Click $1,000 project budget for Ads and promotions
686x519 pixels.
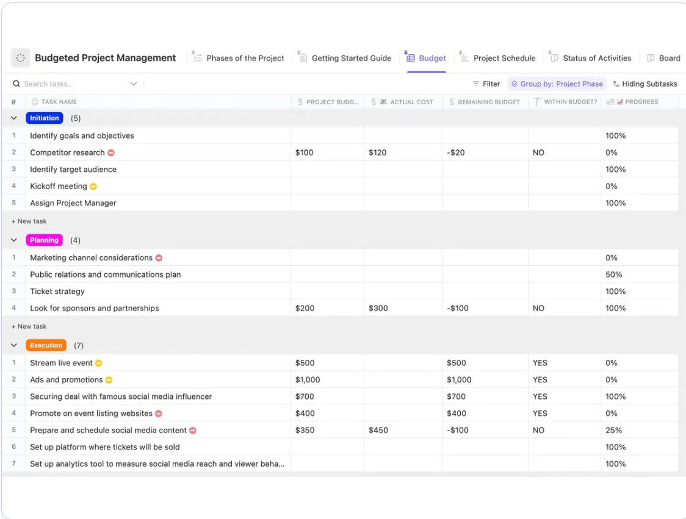pos(308,380)
